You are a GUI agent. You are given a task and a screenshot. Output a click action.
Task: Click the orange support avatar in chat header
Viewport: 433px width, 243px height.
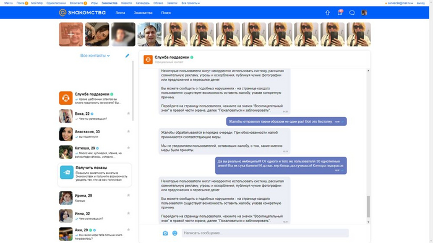148,59
